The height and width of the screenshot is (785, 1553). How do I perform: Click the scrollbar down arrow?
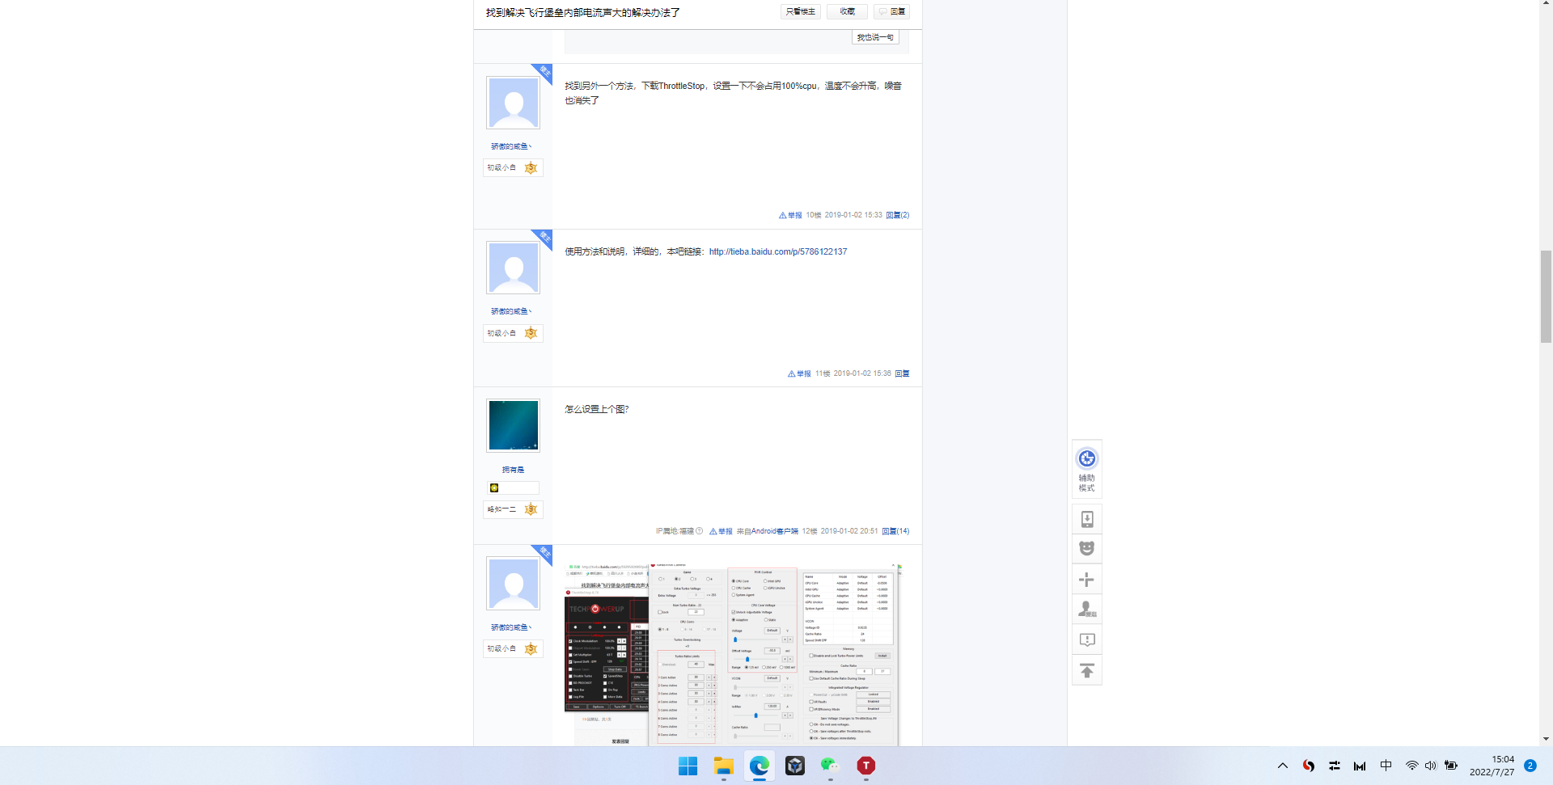1546,739
